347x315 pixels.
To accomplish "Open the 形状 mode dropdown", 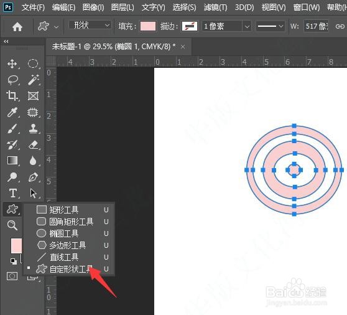I will 90,26.
